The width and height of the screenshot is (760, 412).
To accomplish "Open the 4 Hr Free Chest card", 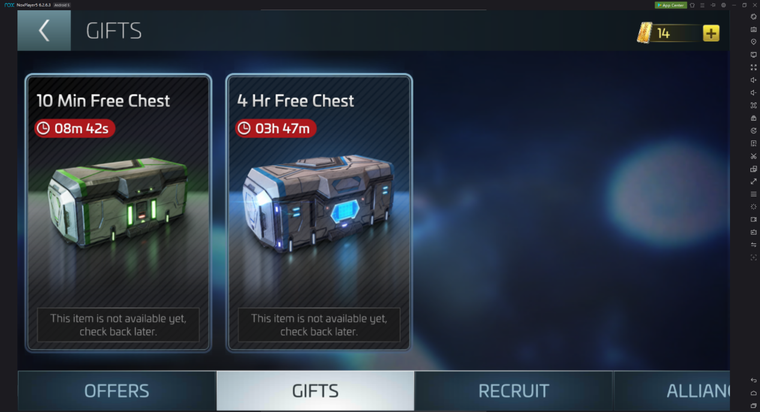I will (x=319, y=212).
